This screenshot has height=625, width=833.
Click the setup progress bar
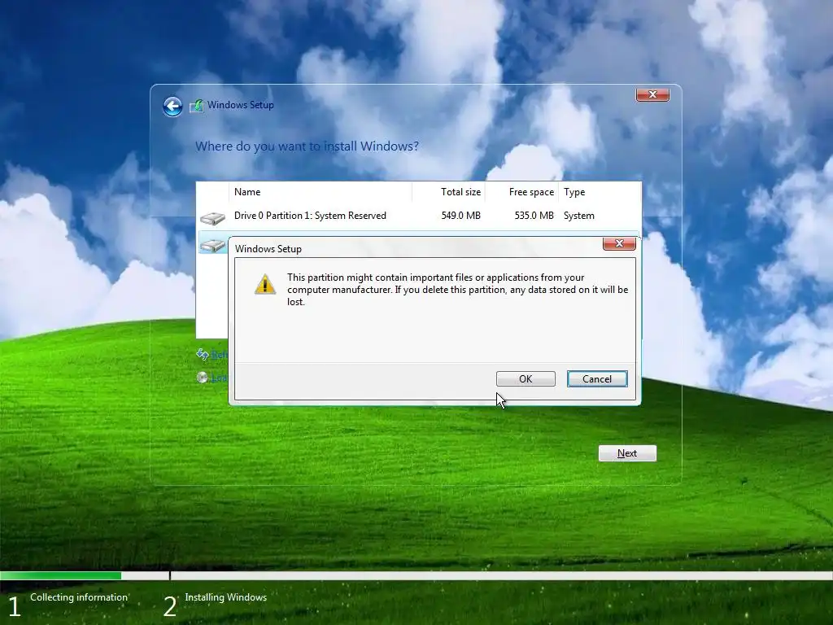tap(416, 575)
